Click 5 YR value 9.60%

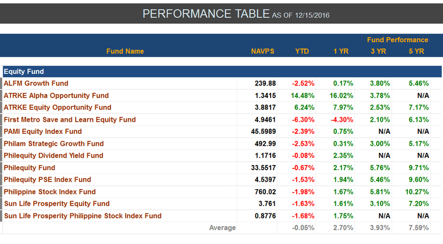[x=419, y=179]
